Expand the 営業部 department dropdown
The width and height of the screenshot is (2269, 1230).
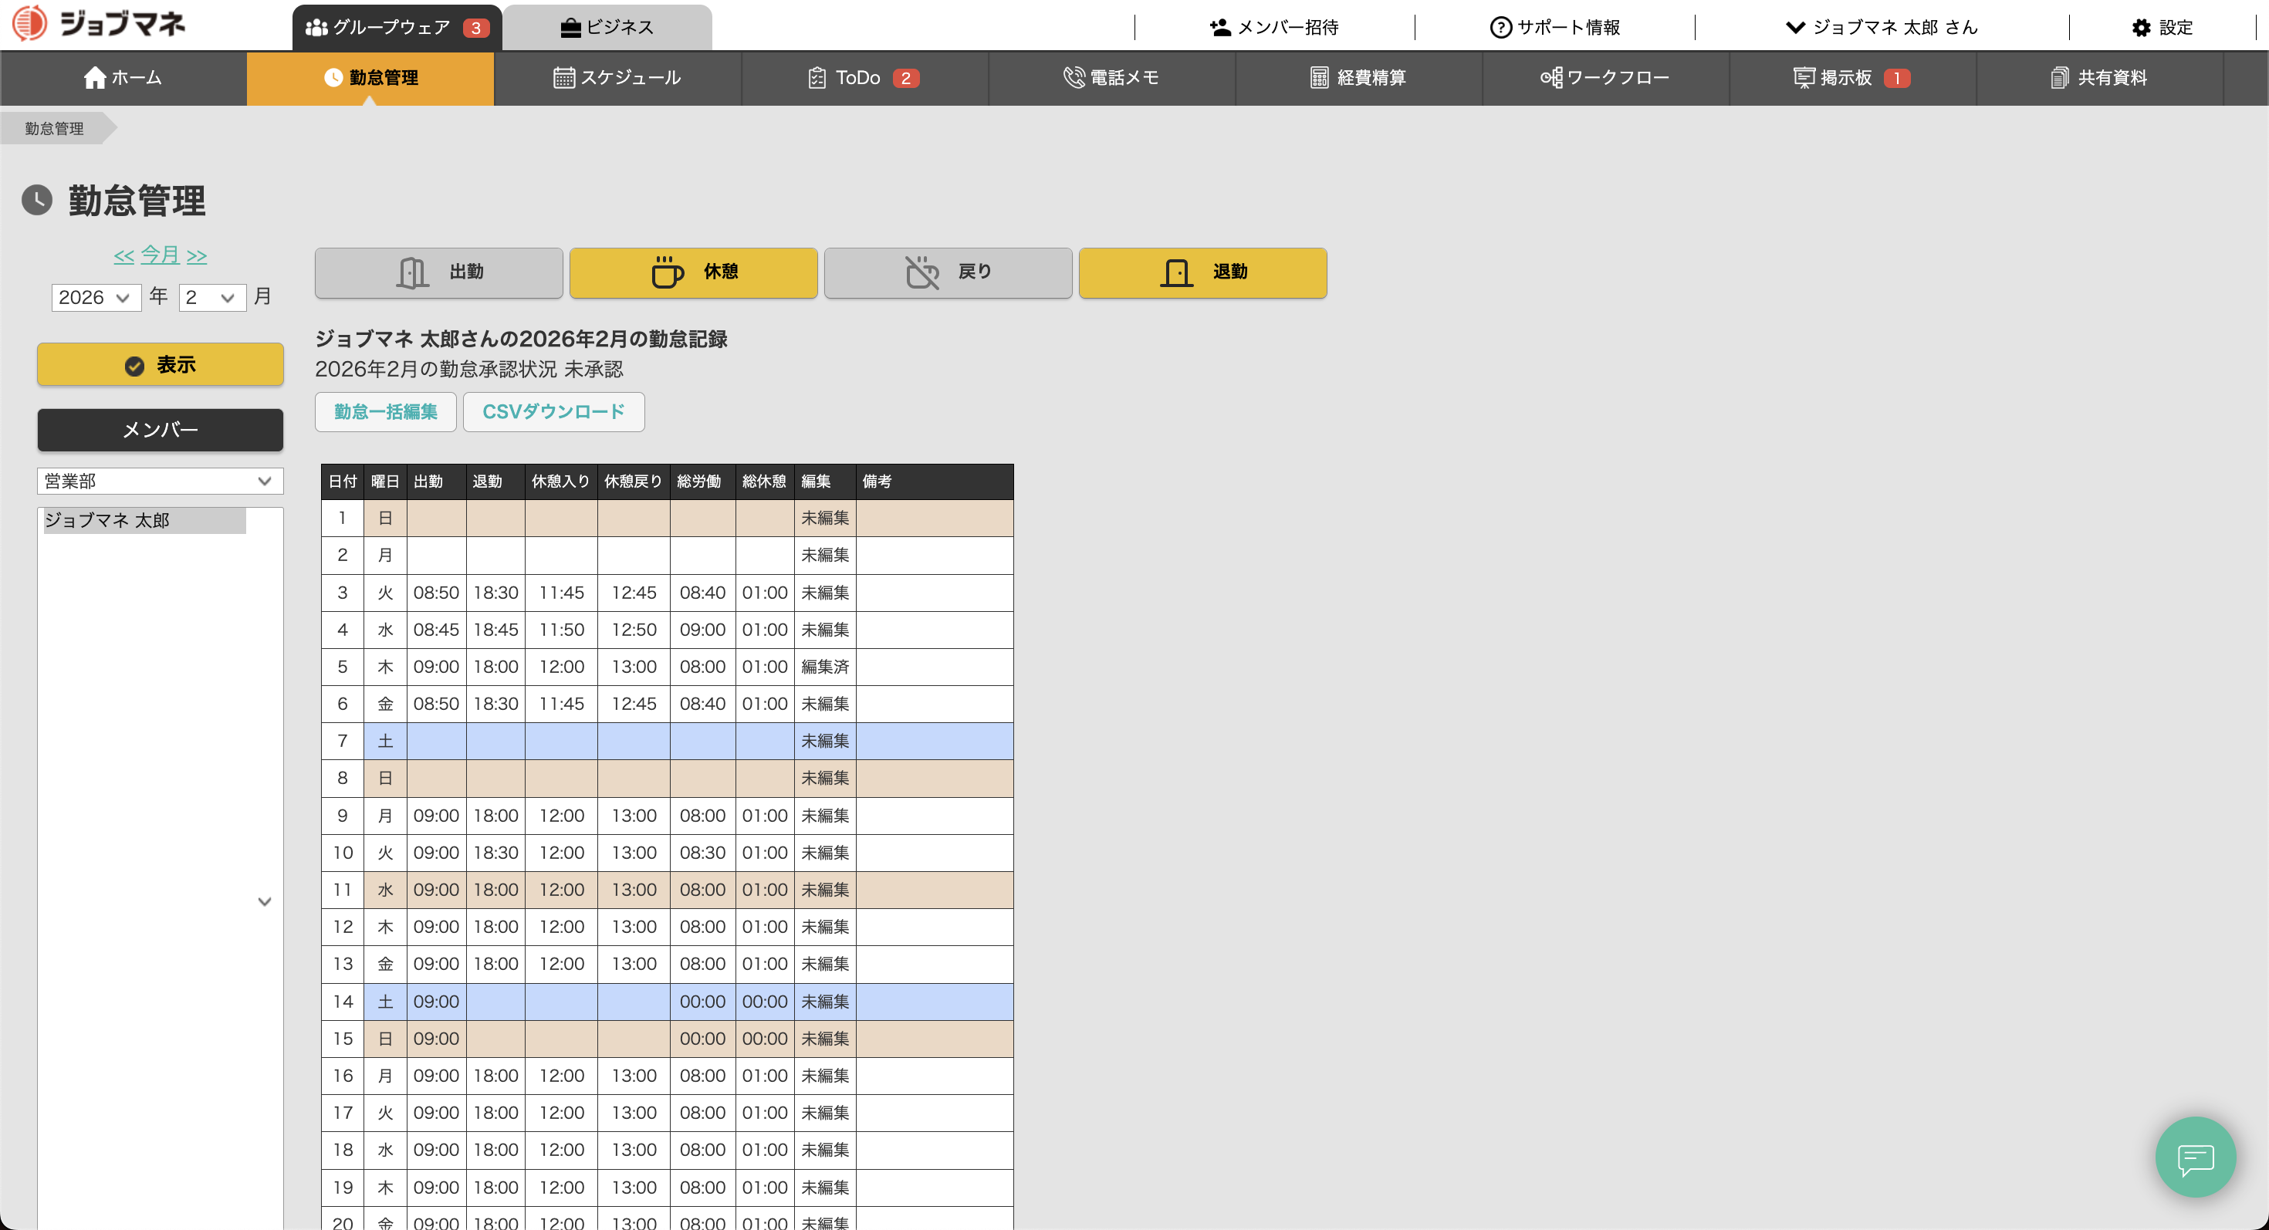coord(160,481)
